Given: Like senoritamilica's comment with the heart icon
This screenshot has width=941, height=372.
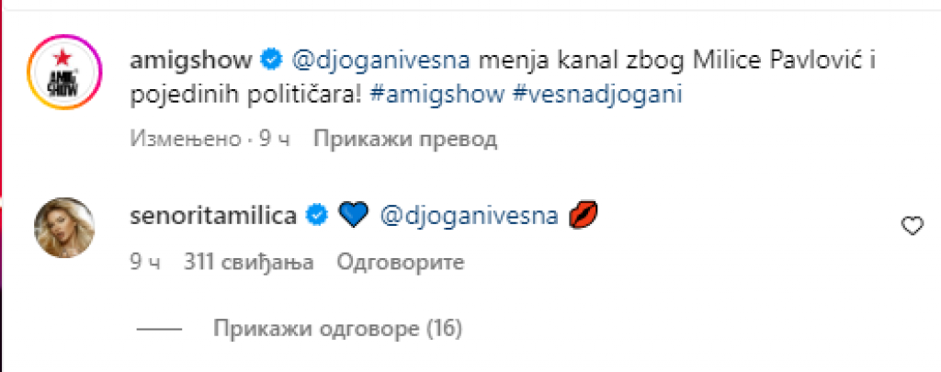Looking at the screenshot, I should click(913, 226).
